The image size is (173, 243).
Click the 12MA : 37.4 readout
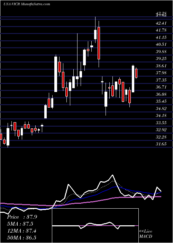click(x=21, y=231)
